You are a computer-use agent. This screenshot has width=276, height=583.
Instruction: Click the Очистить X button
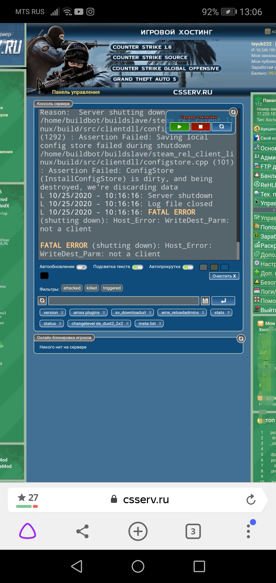(224, 276)
